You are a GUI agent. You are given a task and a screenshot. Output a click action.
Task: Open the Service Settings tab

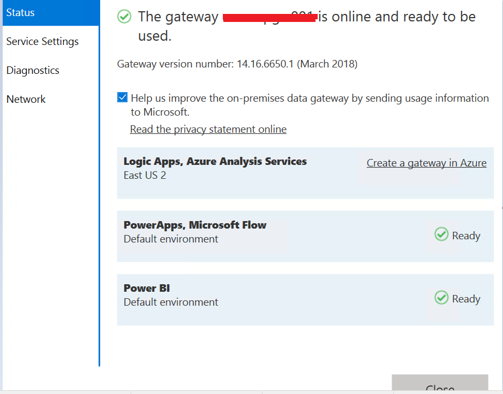coord(42,41)
